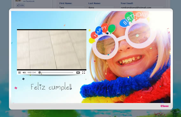Click the 0:02 / 2:41 time display

coord(32,72)
